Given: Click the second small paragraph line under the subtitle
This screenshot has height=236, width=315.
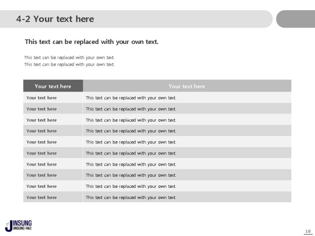Looking at the screenshot, I should (69, 64).
